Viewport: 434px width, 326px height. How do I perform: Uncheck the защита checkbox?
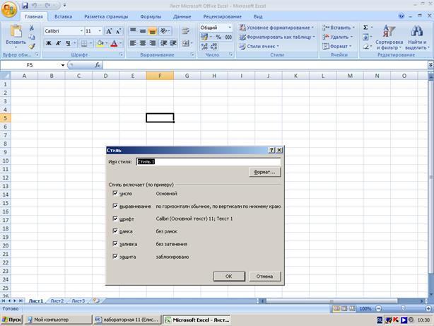click(x=115, y=257)
